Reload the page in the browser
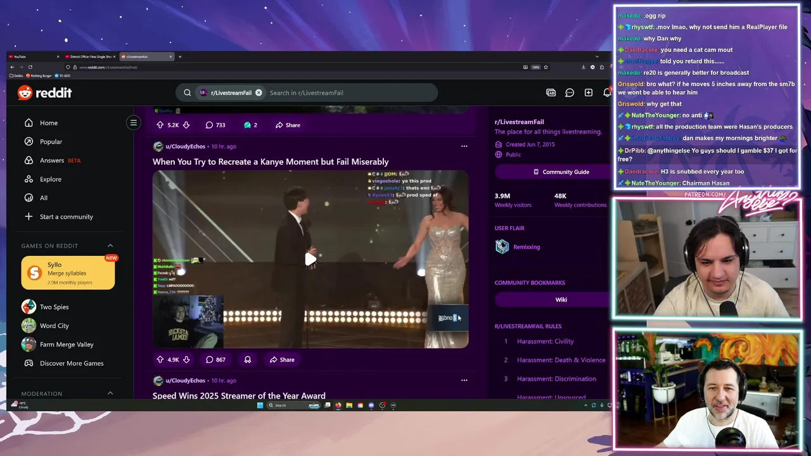This screenshot has height=456, width=811. coord(30,67)
